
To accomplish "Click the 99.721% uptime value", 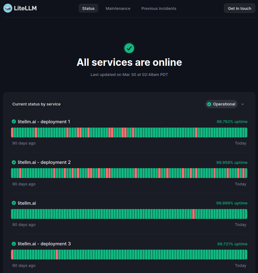I will point(232,244).
